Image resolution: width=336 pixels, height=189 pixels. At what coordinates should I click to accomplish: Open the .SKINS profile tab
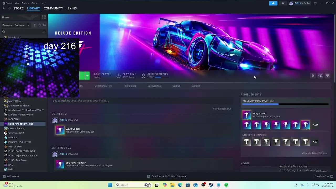point(72,8)
